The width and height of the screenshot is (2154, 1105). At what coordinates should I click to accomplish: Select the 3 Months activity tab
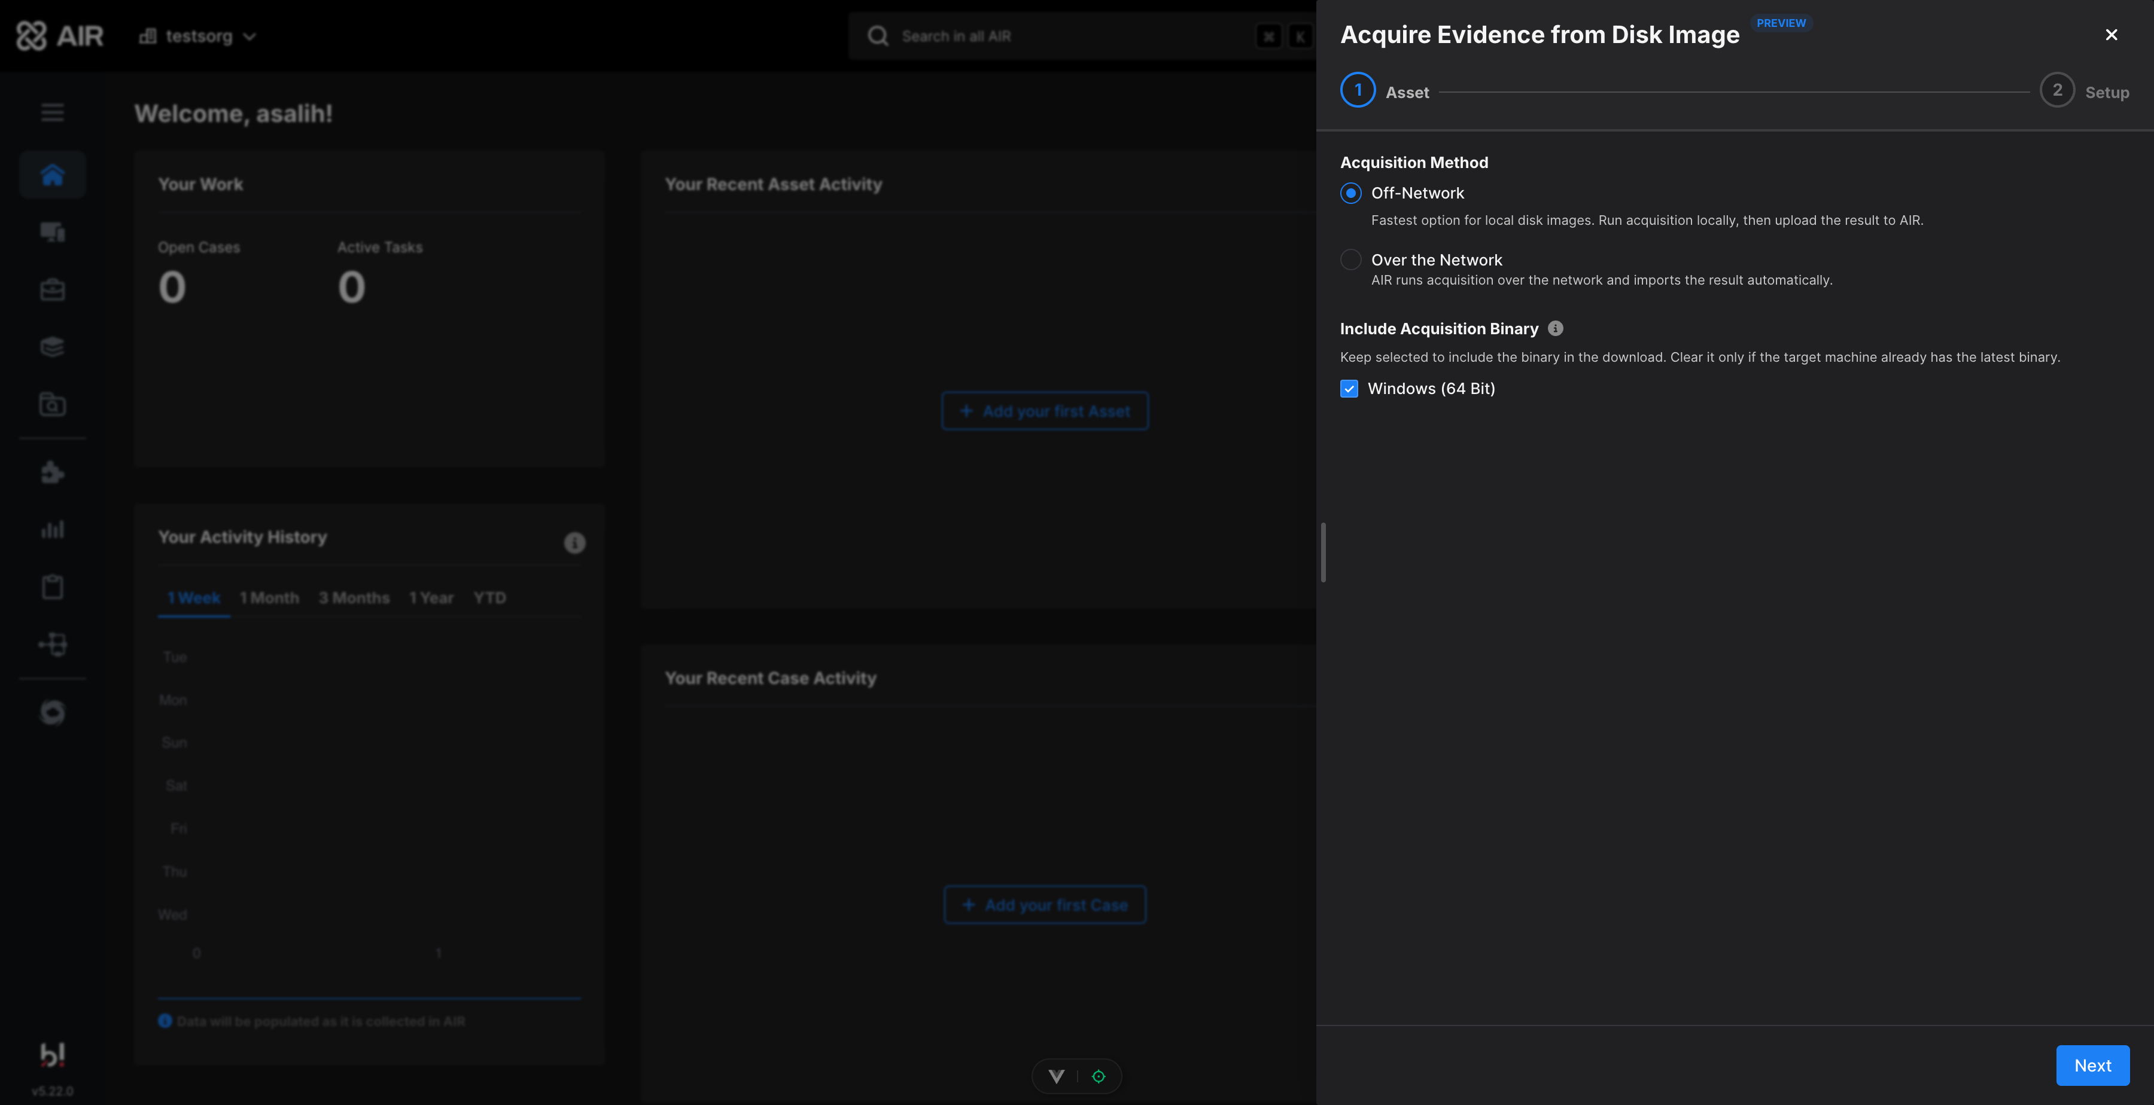coord(354,597)
